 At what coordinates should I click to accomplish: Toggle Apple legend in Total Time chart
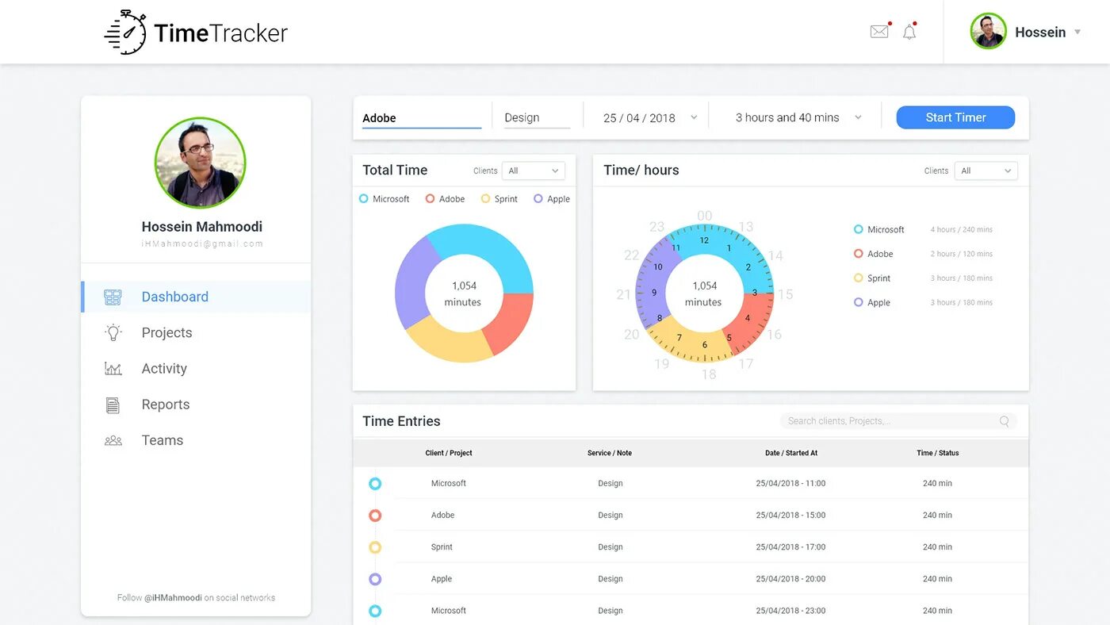[x=552, y=199]
